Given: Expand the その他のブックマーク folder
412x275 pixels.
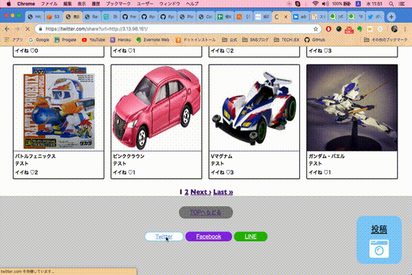Looking at the screenshot, I should [385, 40].
